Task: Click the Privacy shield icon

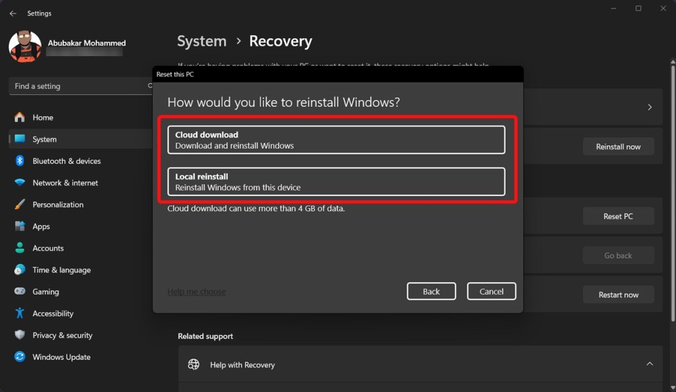Action: (19, 335)
